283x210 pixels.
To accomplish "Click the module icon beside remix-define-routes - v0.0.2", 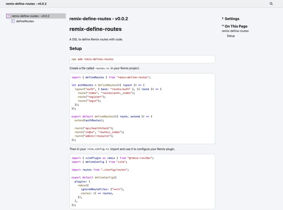I will click(x=8, y=16).
